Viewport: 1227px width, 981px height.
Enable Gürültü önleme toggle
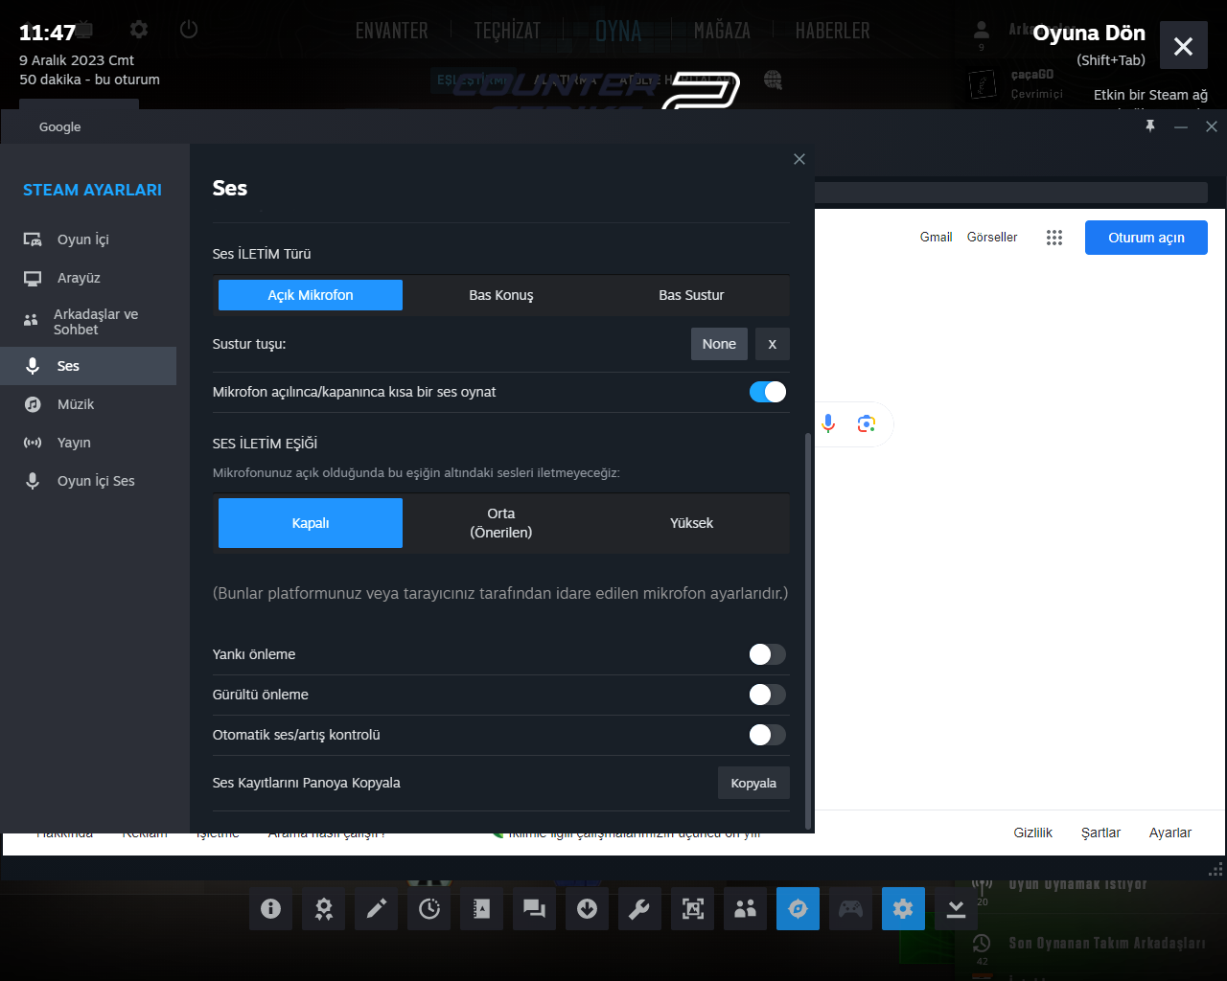[x=768, y=695]
